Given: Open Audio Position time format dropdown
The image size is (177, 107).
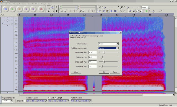Looking at the screenshot, I should point(91,101).
